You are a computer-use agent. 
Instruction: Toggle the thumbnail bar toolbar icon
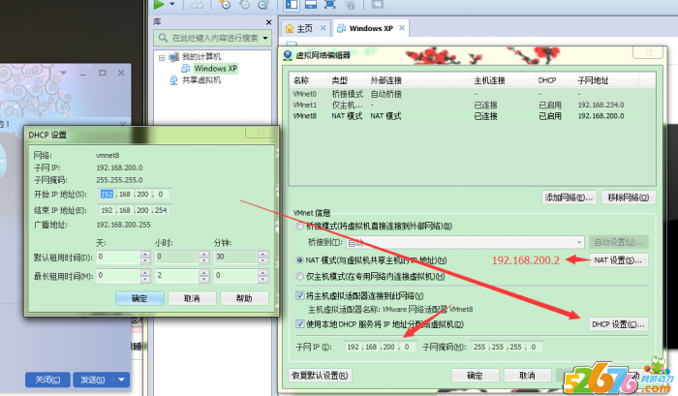tap(311, 4)
